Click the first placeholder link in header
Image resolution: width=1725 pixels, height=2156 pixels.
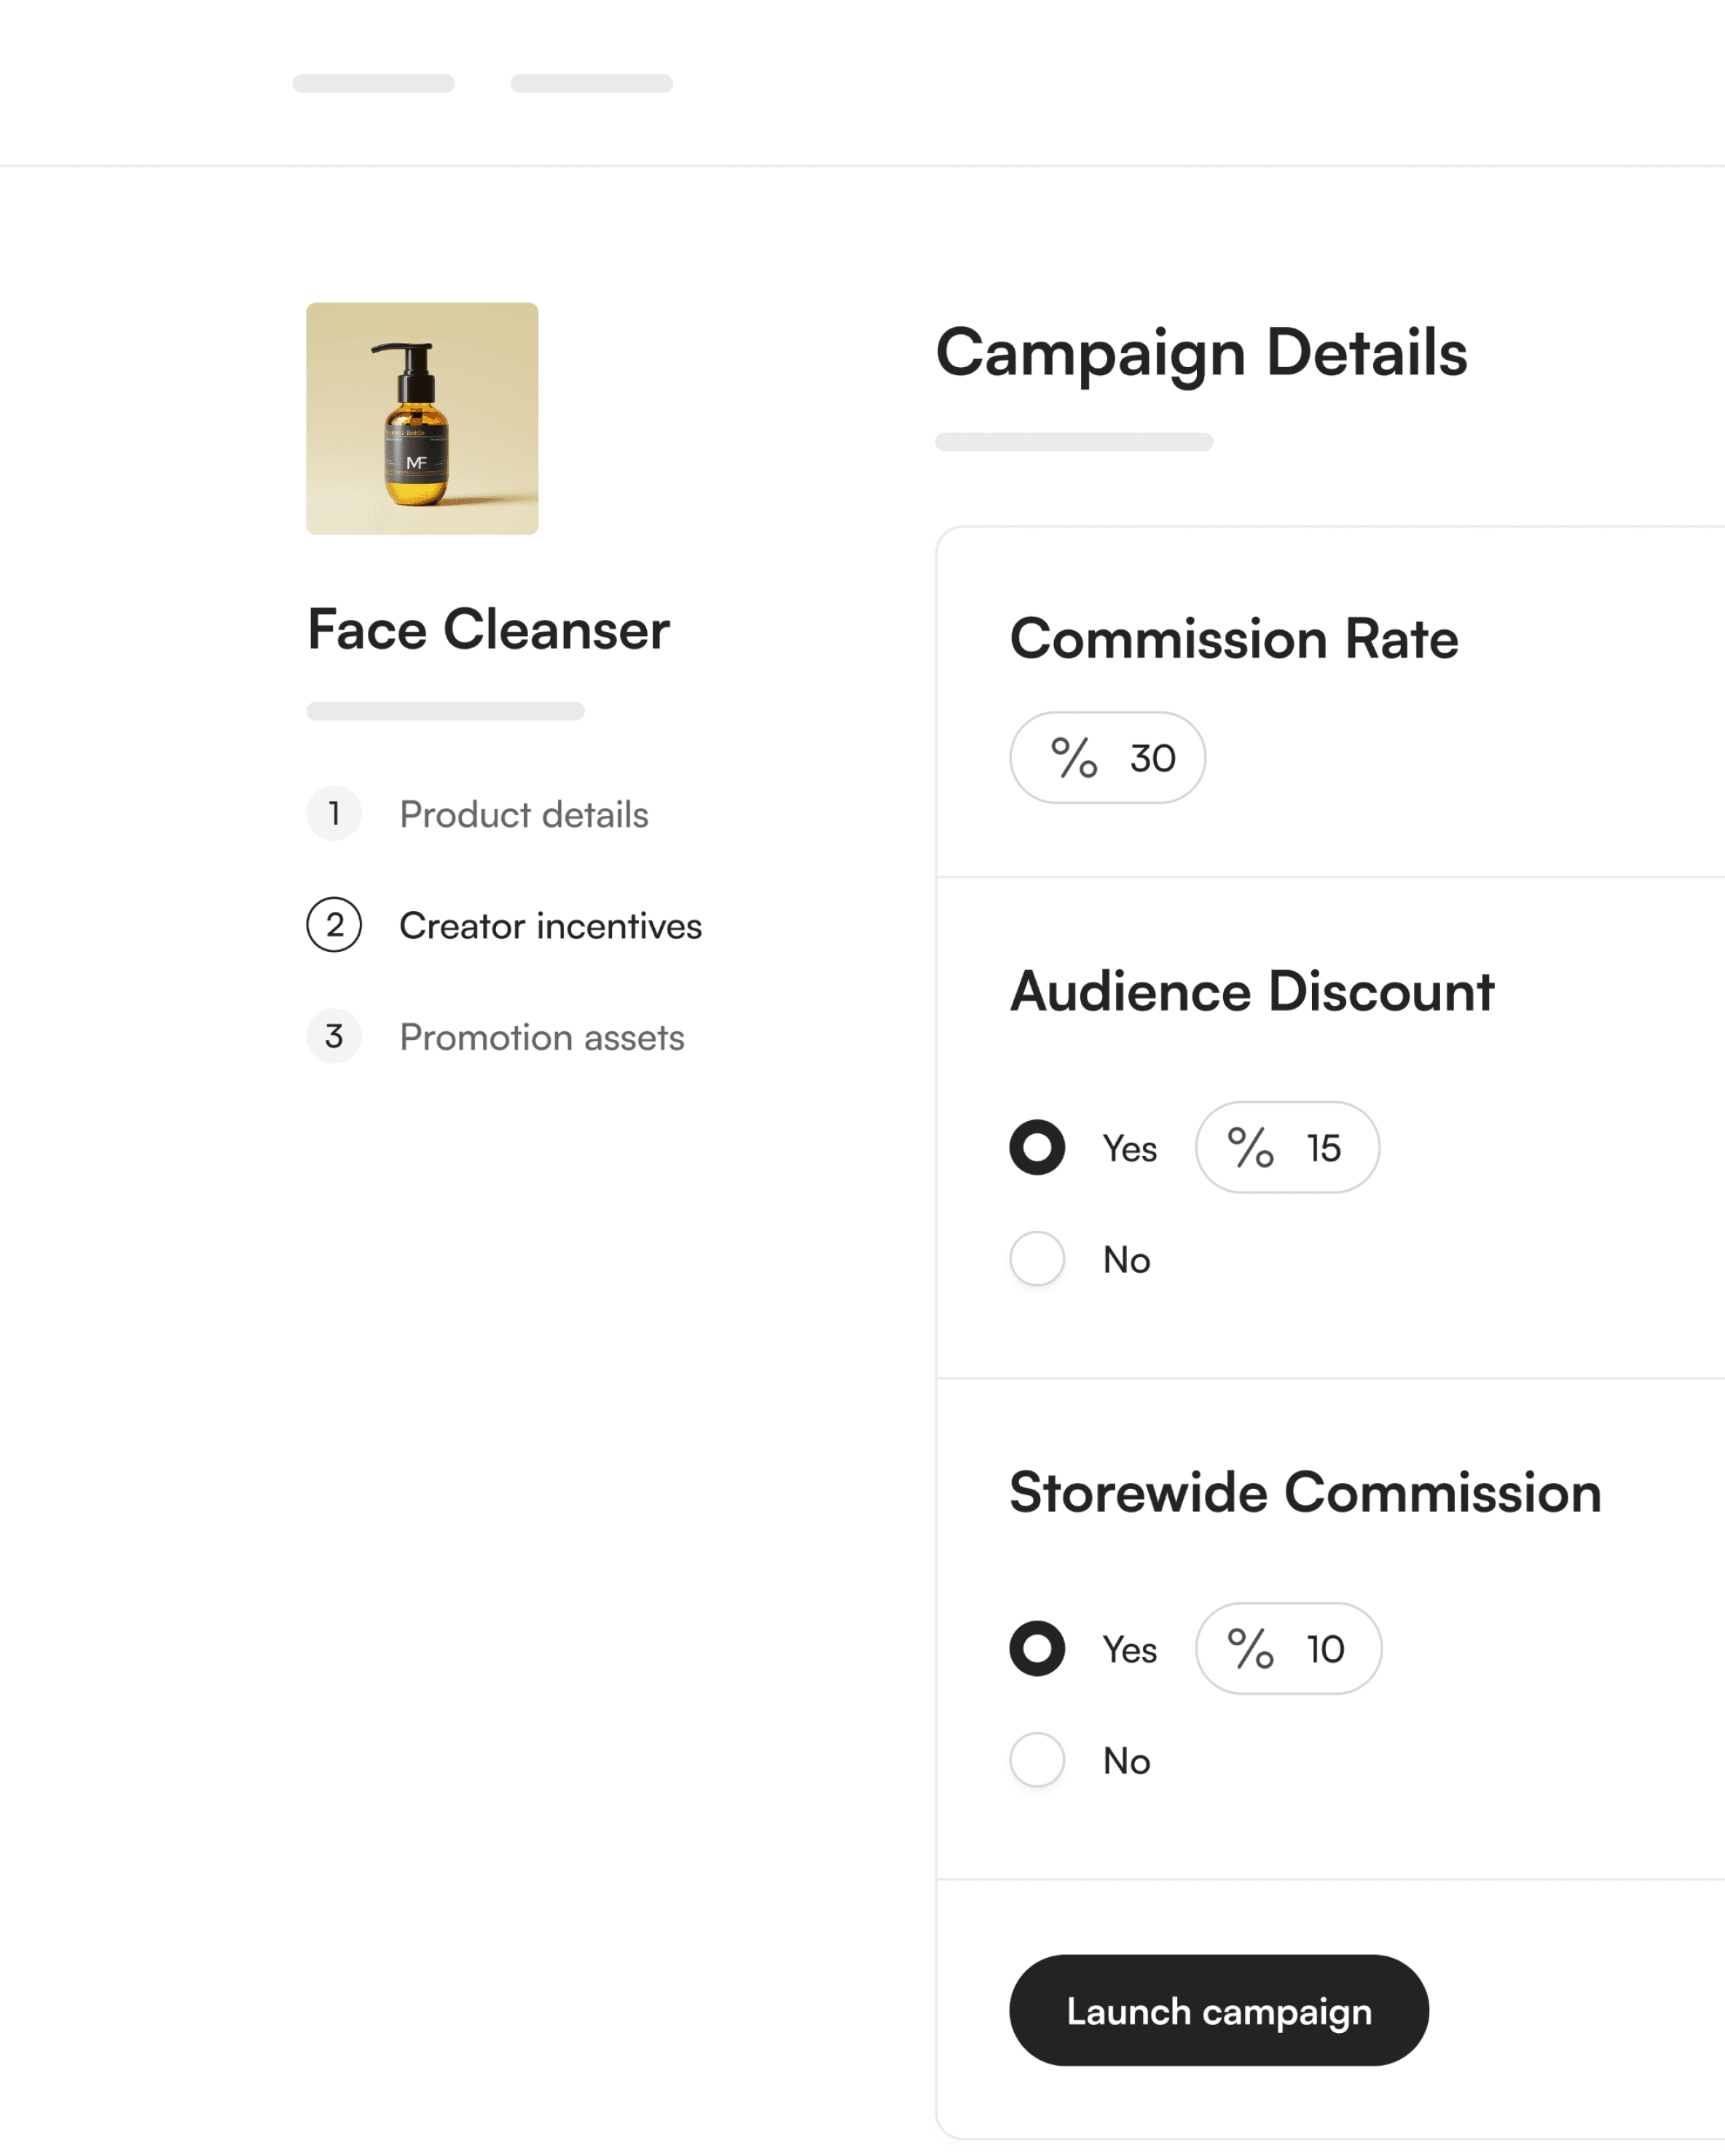click(x=373, y=83)
